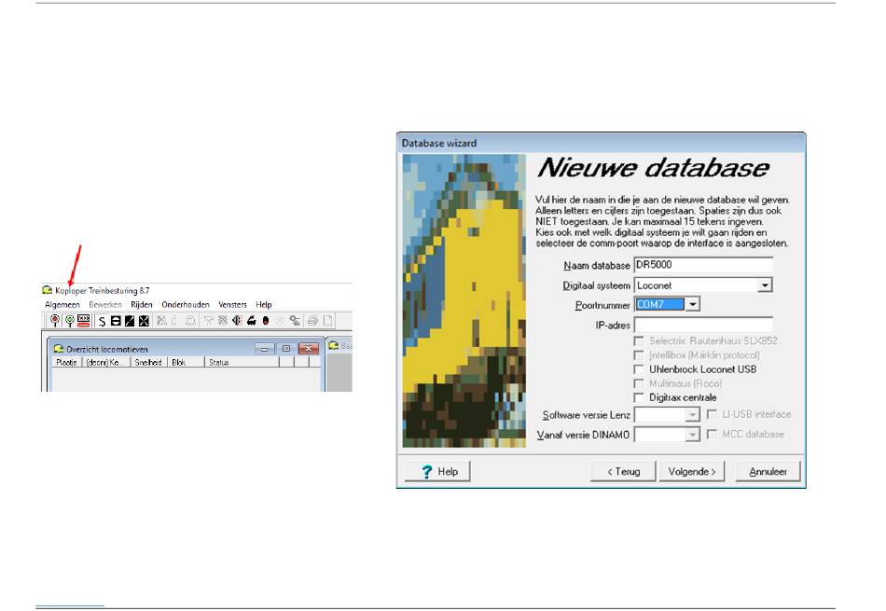Click the printer toolbar icon

click(312, 321)
